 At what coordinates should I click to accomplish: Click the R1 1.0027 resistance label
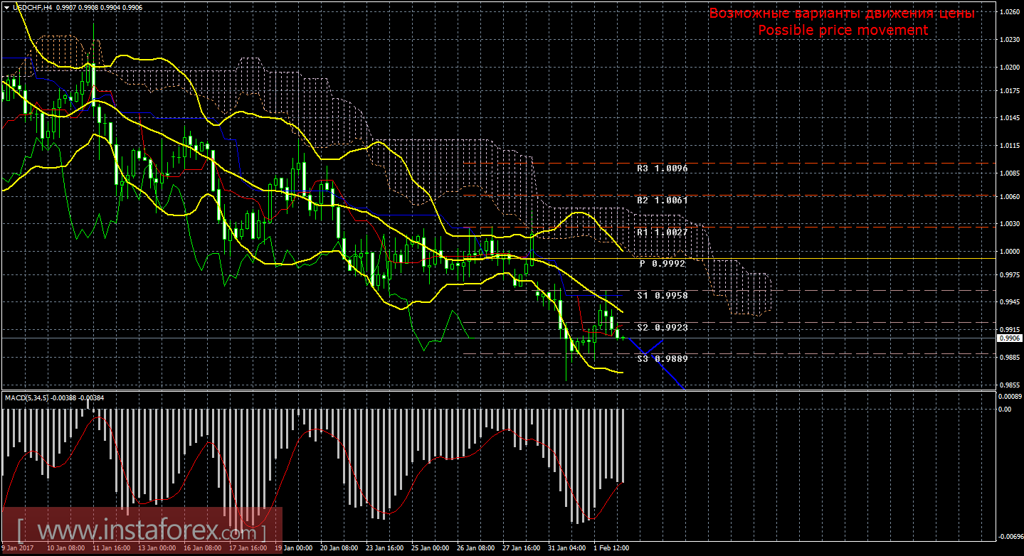[662, 232]
